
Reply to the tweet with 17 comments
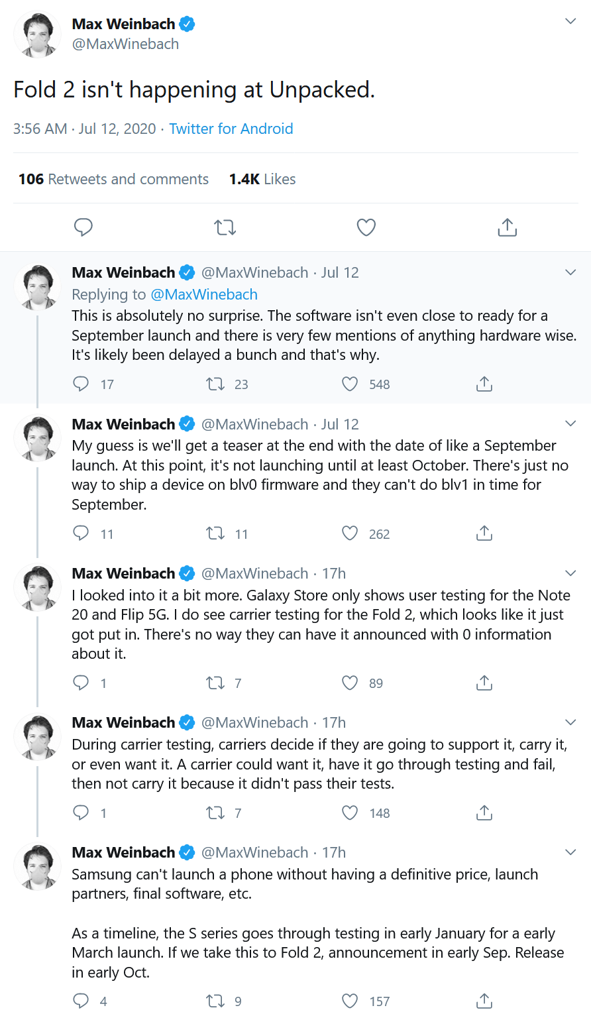tap(81, 384)
